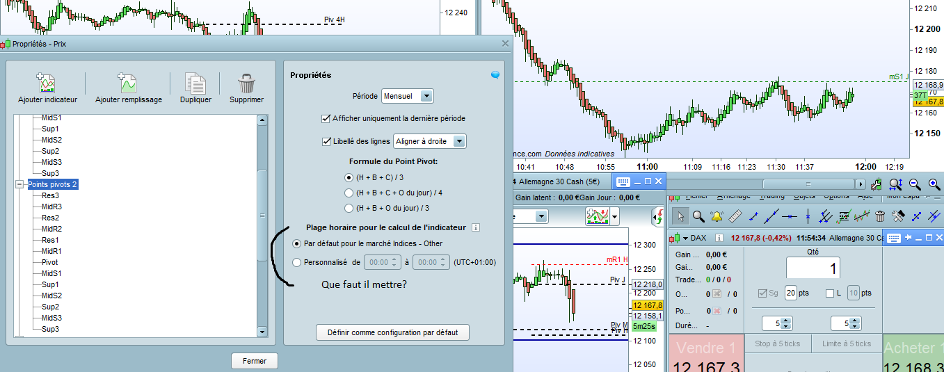Click the toolbar trash delete-objects icon

tap(880, 216)
